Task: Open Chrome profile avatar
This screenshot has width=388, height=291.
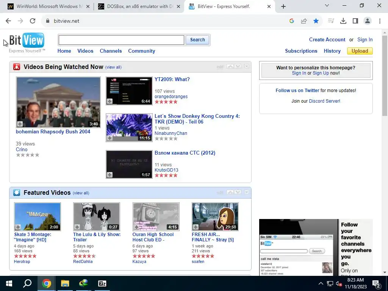Action: [x=368, y=21]
